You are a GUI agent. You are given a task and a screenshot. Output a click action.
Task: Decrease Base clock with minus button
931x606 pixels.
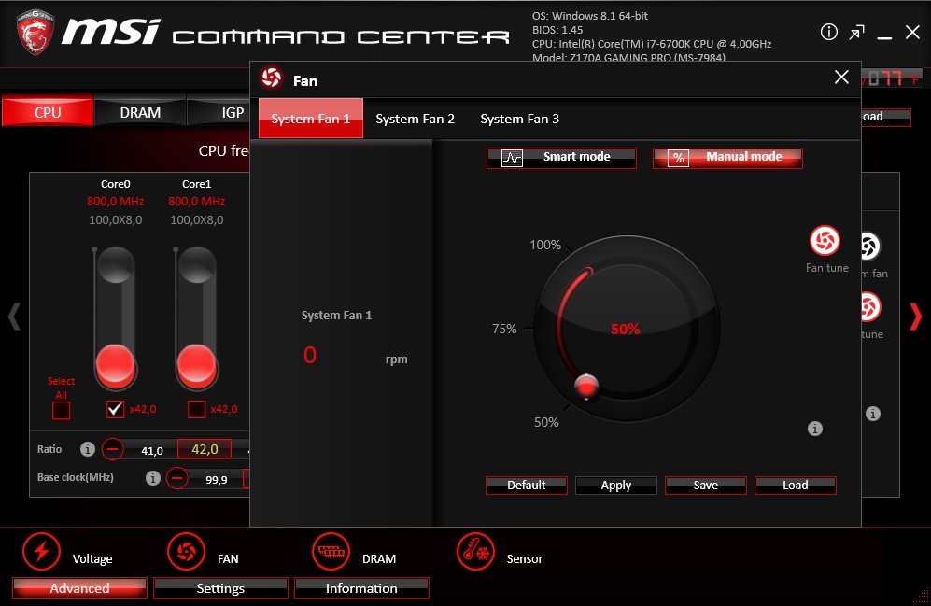pos(176,478)
